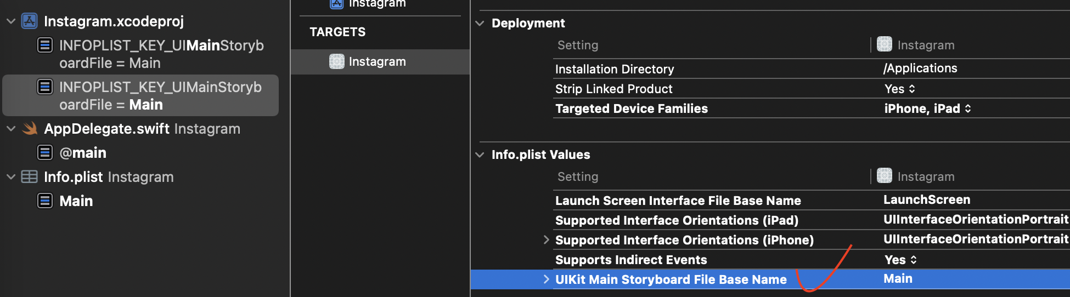
Task: Click the iPhone UIInterfaceOrientationPortrait value
Action: (976, 239)
